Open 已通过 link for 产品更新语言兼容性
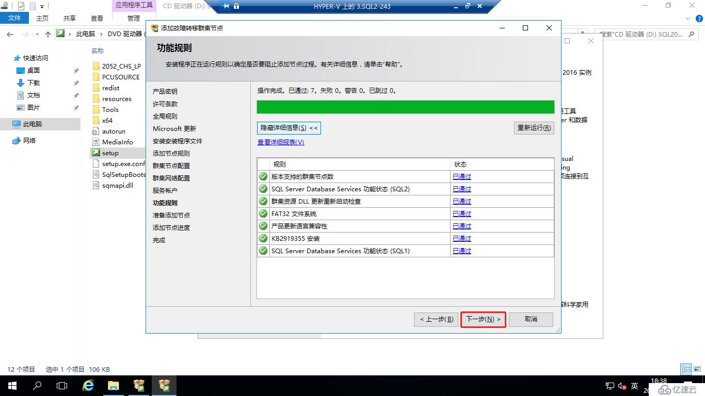The width and height of the screenshot is (705, 396). 462,226
